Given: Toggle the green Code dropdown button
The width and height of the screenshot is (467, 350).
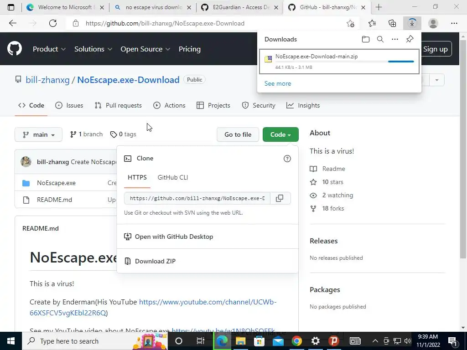Looking at the screenshot, I should pyautogui.click(x=280, y=134).
